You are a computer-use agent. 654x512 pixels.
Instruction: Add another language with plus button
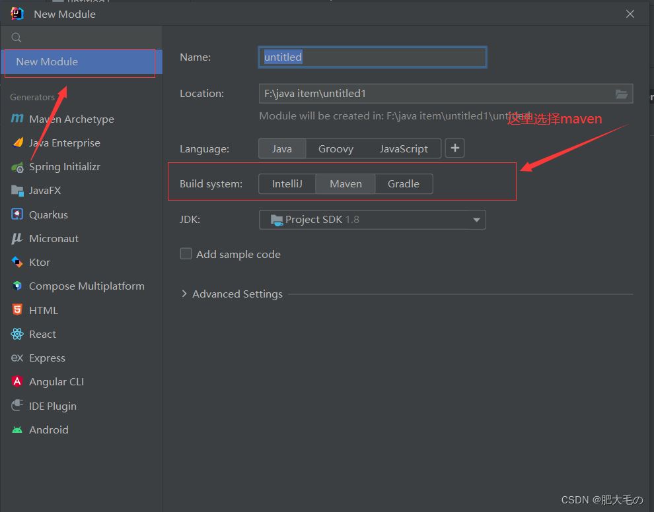(x=454, y=148)
